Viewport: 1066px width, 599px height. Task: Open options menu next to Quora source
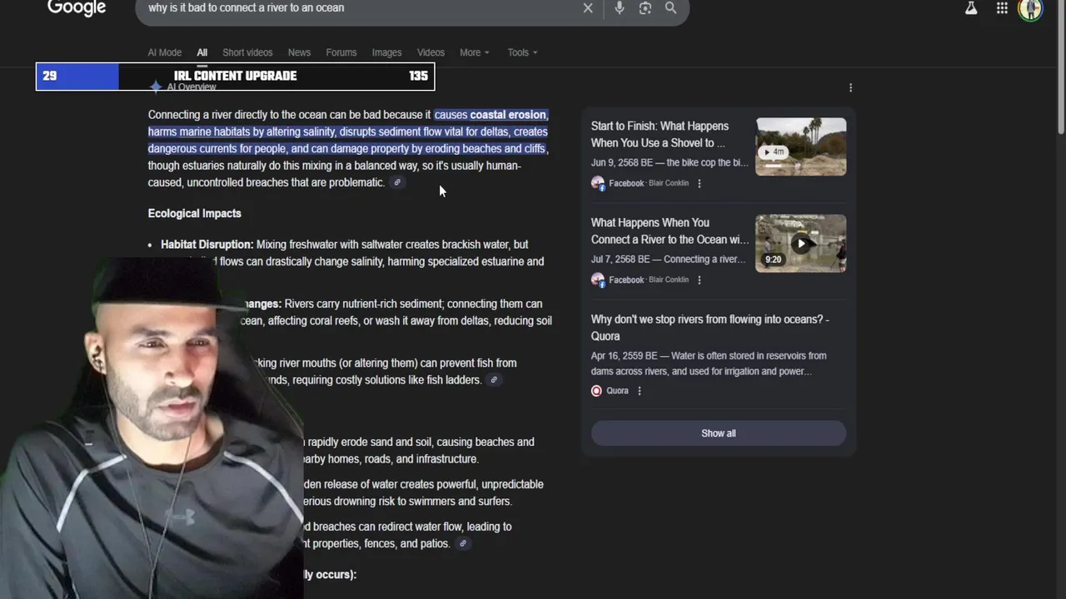(x=639, y=391)
